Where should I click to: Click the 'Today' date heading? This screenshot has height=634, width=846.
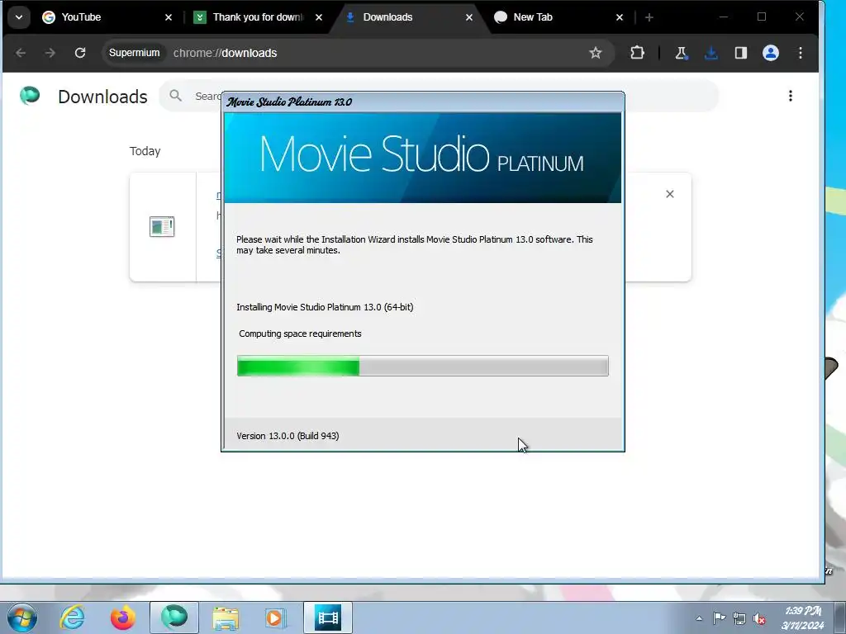pos(145,152)
